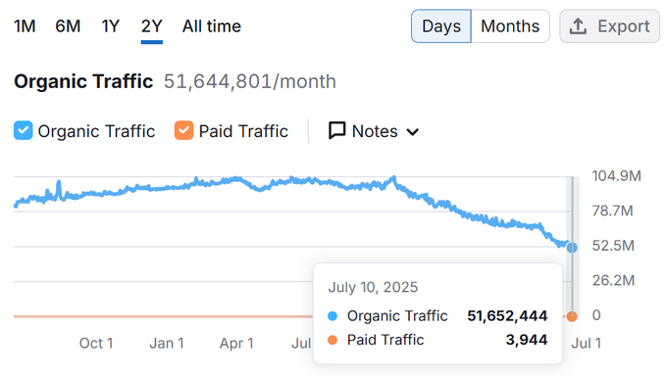Click the July 10, 2025 tooltip date
The width and height of the screenshot is (667, 376).
[x=373, y=287]
